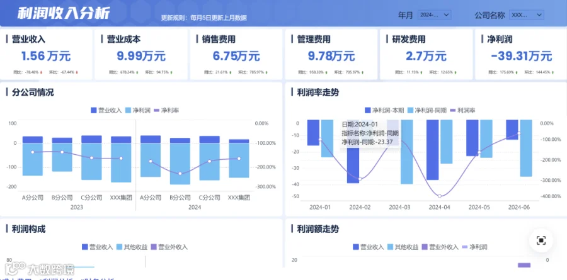Click the 营业收入 1.56万元 KPI card

pos(46,55)
